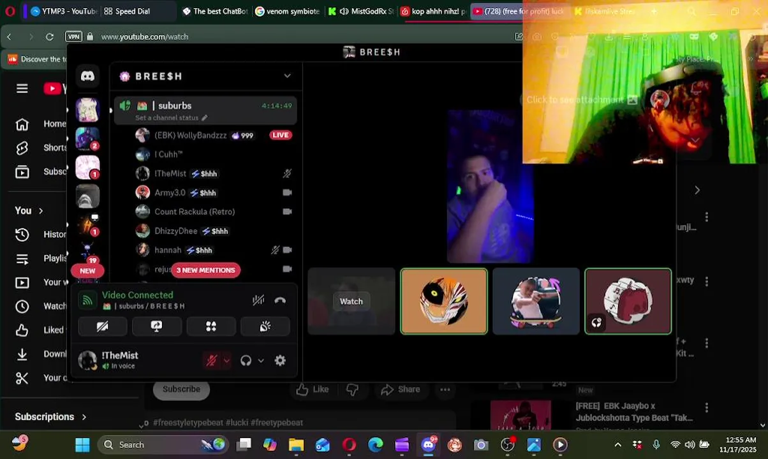Open Discord direct messages home icon
This screenshot has height=459, width=768.
click(87, 76)
